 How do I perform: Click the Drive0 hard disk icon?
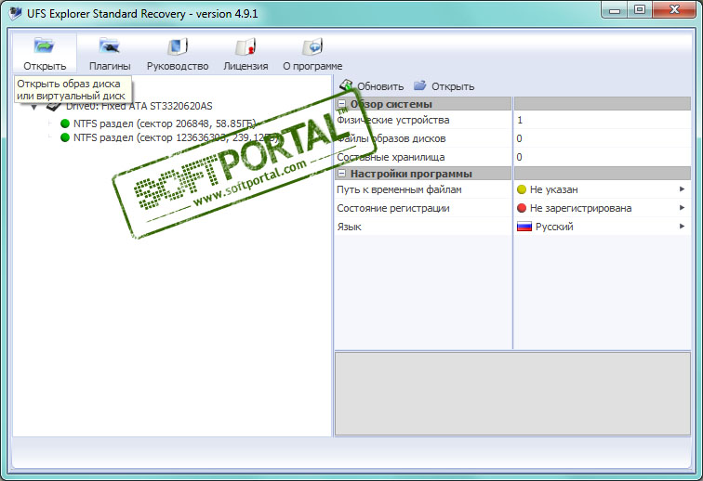(54, 106)
